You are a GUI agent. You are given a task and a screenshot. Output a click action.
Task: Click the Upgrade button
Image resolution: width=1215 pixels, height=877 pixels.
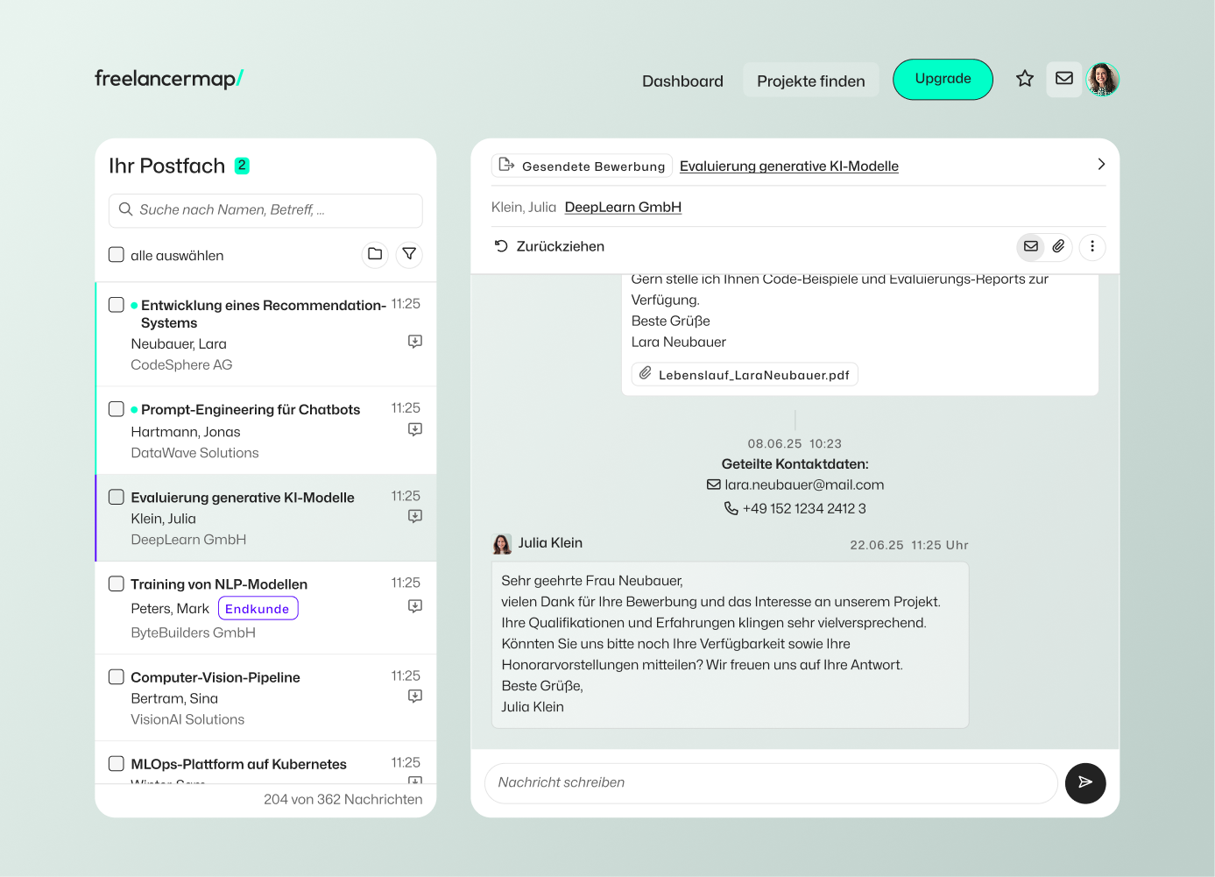(x=943, y=79)
